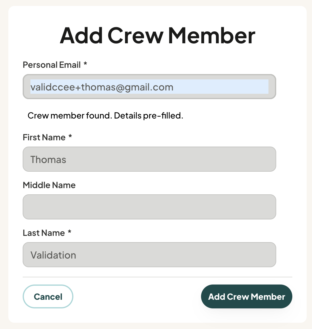Click the Last Name label text
312x329 pixels.
tap(44, 233)
